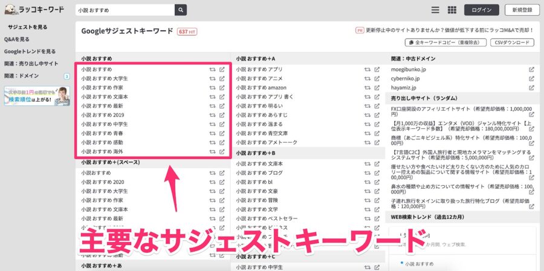Open external link for hayamiz.jp
544x271 pixels.
531,88
